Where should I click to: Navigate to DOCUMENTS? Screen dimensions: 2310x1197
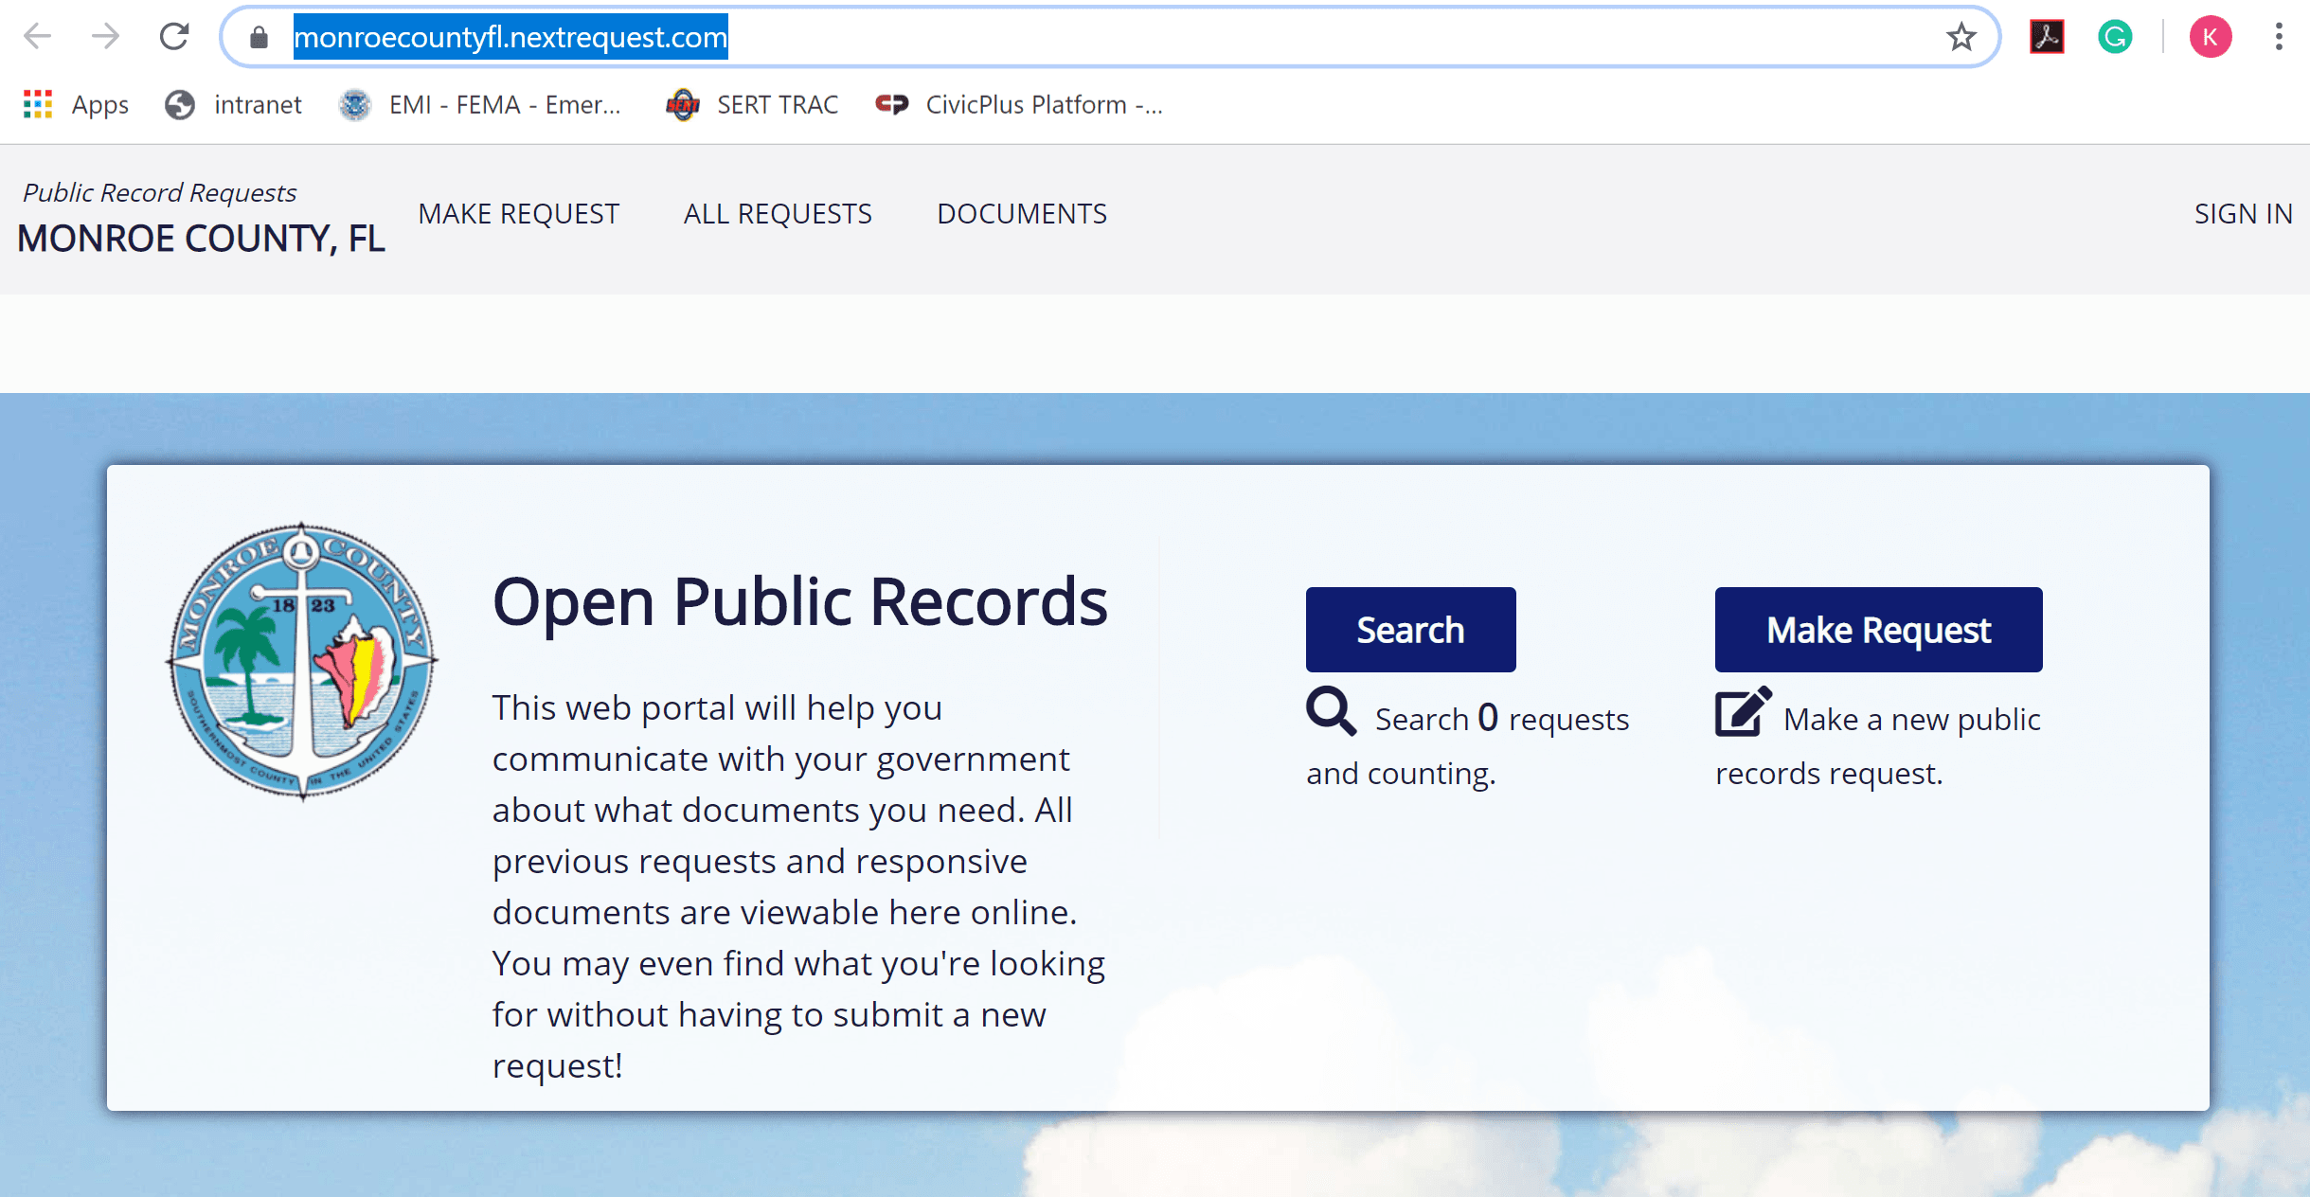coord(1022,214)
